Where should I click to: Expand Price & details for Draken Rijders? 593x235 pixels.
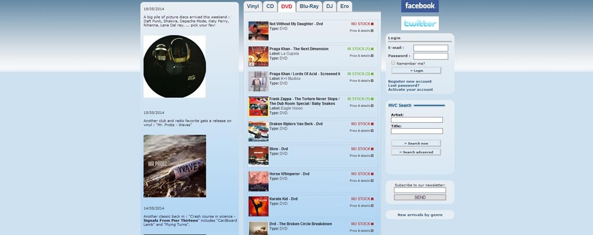pos(361,130)
